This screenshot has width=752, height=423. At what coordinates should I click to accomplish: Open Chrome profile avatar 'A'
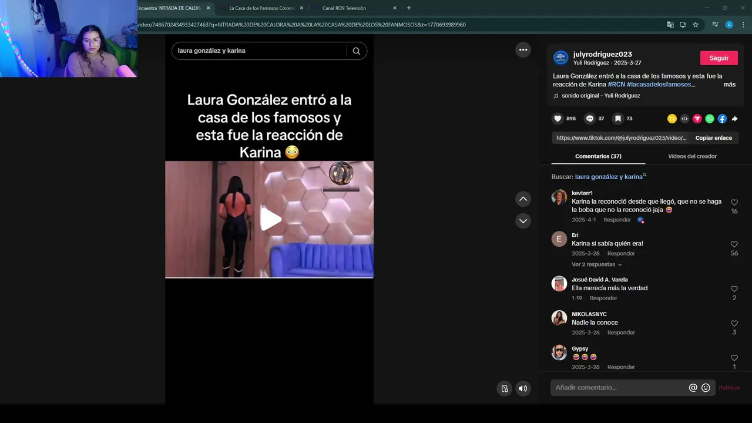tap(729, 25)
